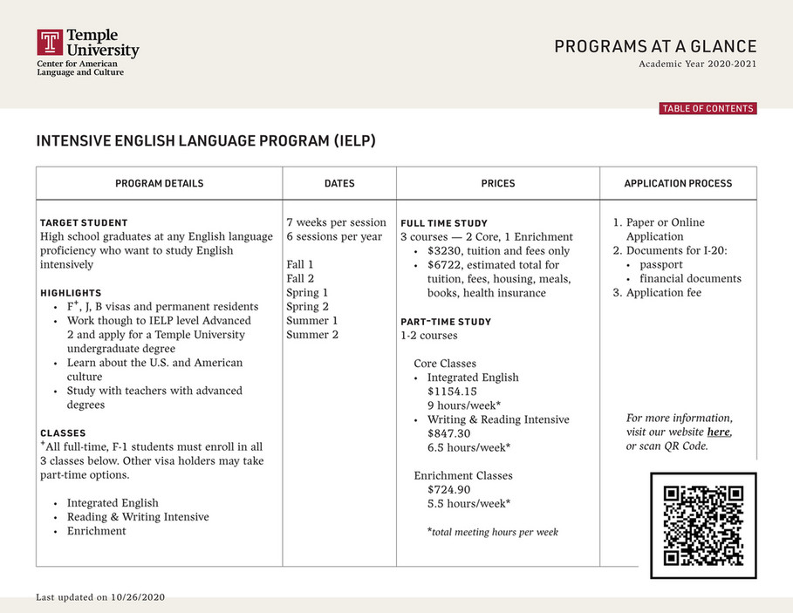Click the 'Full Time Study' heading
Image resolution: width=793 pixels, height=613 pixels.
[444, 223]
